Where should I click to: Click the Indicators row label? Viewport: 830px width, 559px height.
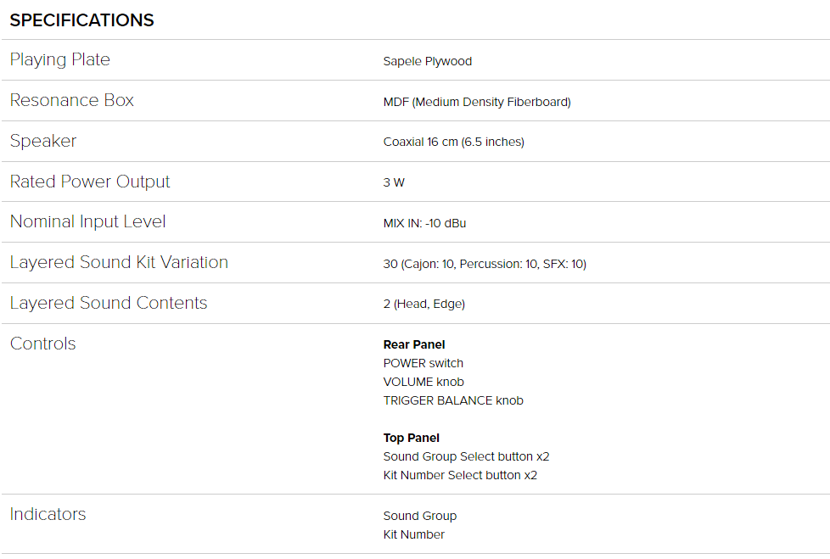tap(48, 514)
